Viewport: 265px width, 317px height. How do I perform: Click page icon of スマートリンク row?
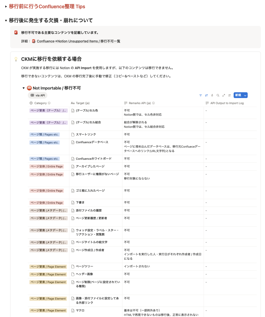[73, 134]
